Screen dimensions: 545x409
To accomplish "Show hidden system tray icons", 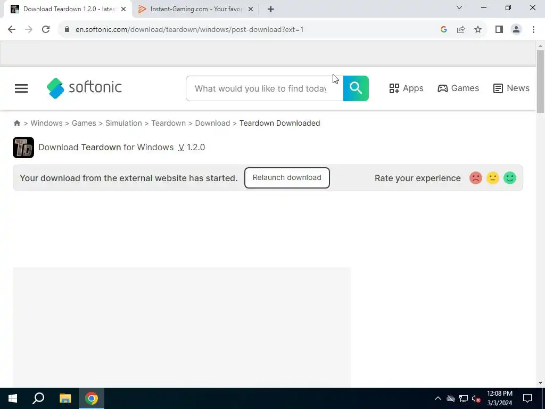I will [438, 398].
